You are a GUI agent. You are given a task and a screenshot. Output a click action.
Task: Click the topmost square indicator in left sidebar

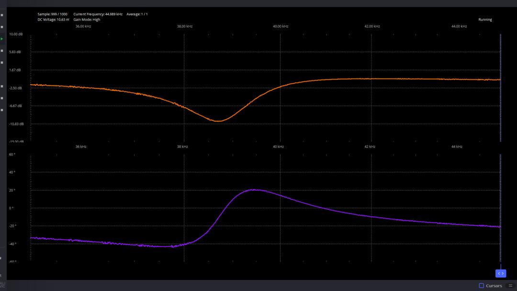pyautogui.click(x=2, y=15)
